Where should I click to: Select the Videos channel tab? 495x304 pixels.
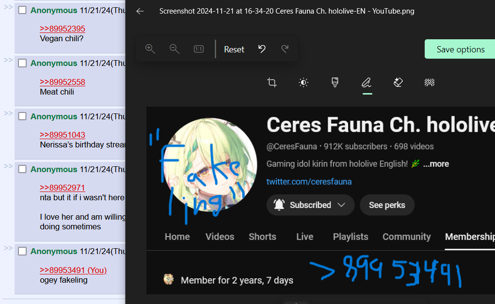tap(220, 237)
